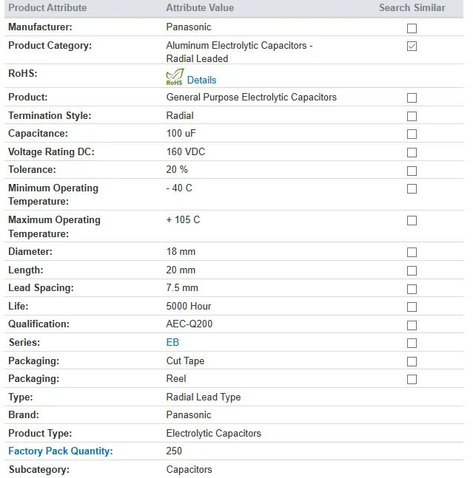The width and height of the screenshot is (473, 478).
Task: Enable the Termination Style Radial checkbox
Action: pyautogui.click(x=412, y=116)
